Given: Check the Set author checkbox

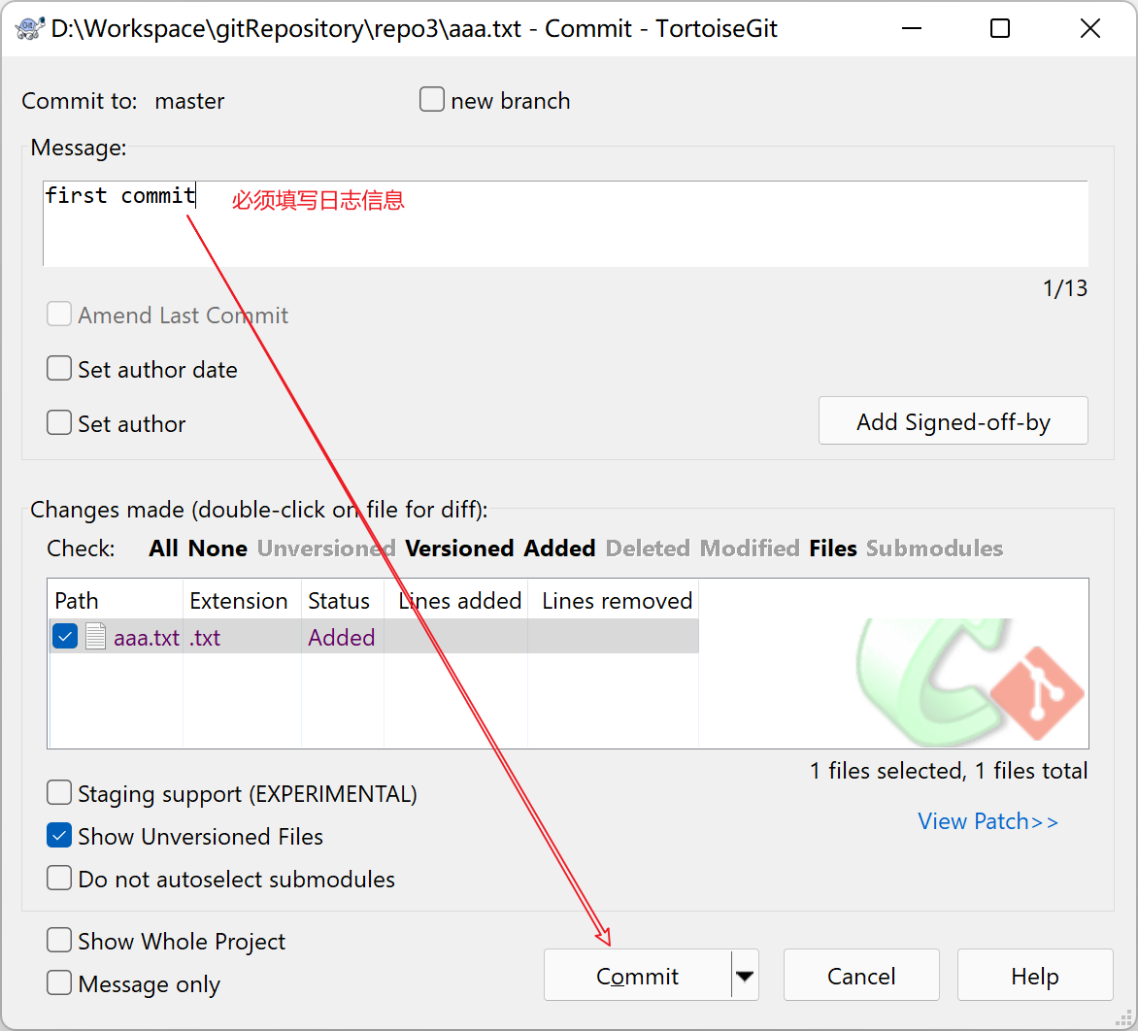Looking at the screenshot, I should (x=60, y=423).
